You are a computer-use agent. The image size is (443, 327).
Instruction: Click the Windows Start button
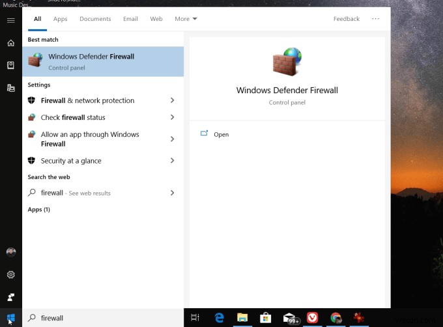coord(10,318)
